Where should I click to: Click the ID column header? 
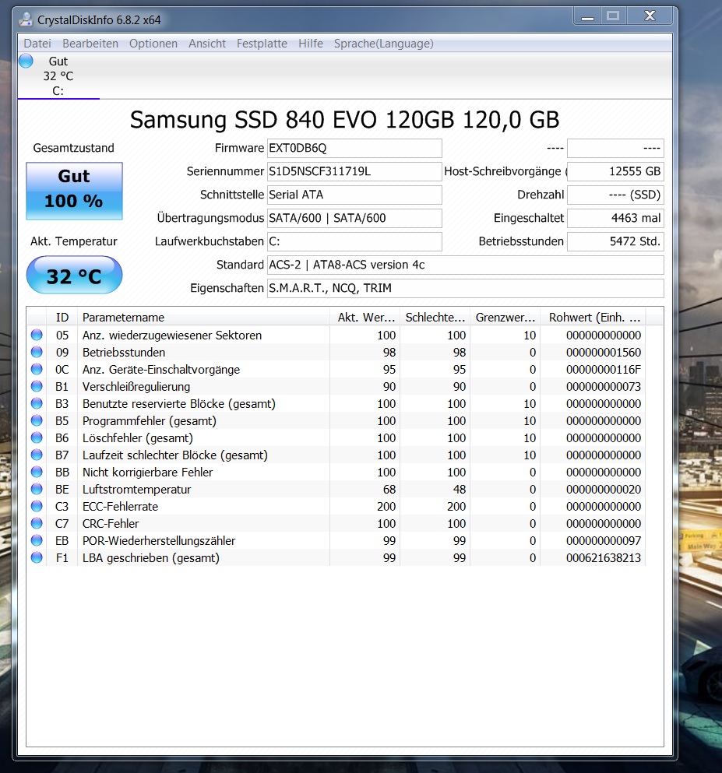[x=62, y=318]
